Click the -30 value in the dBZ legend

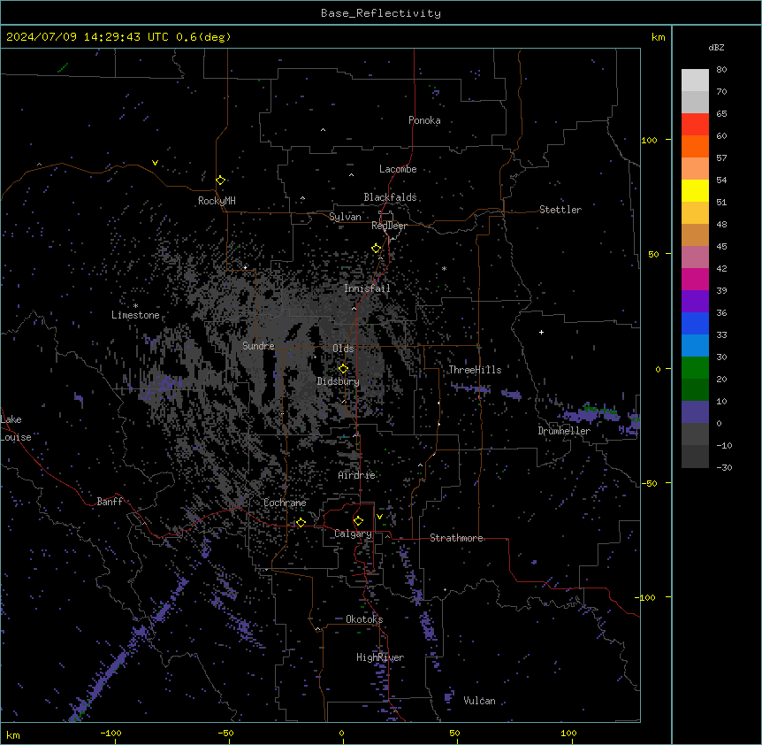coord(724,468)
